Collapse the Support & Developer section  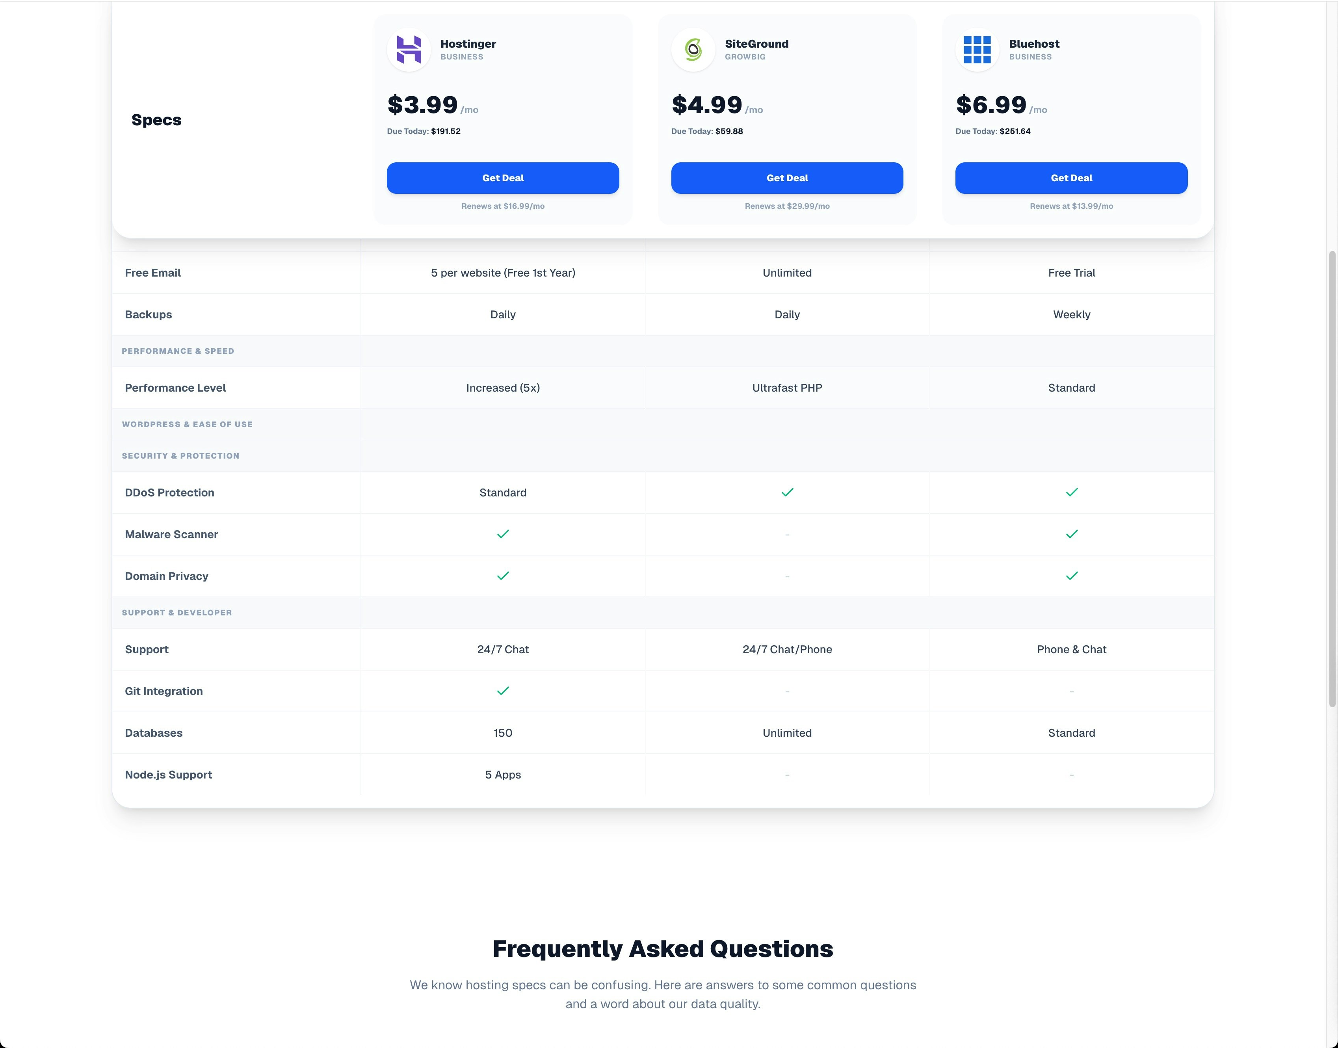177,612
